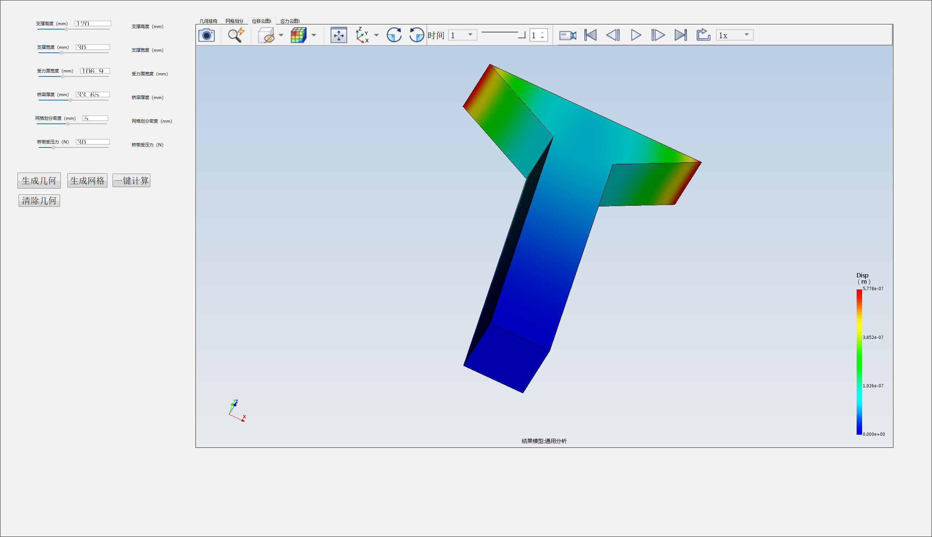Open the 1x playback speed dropdown

tap(735, 35)
